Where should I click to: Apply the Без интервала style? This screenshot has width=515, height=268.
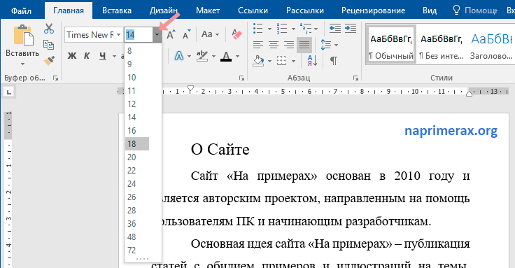(x=442, y=44)
